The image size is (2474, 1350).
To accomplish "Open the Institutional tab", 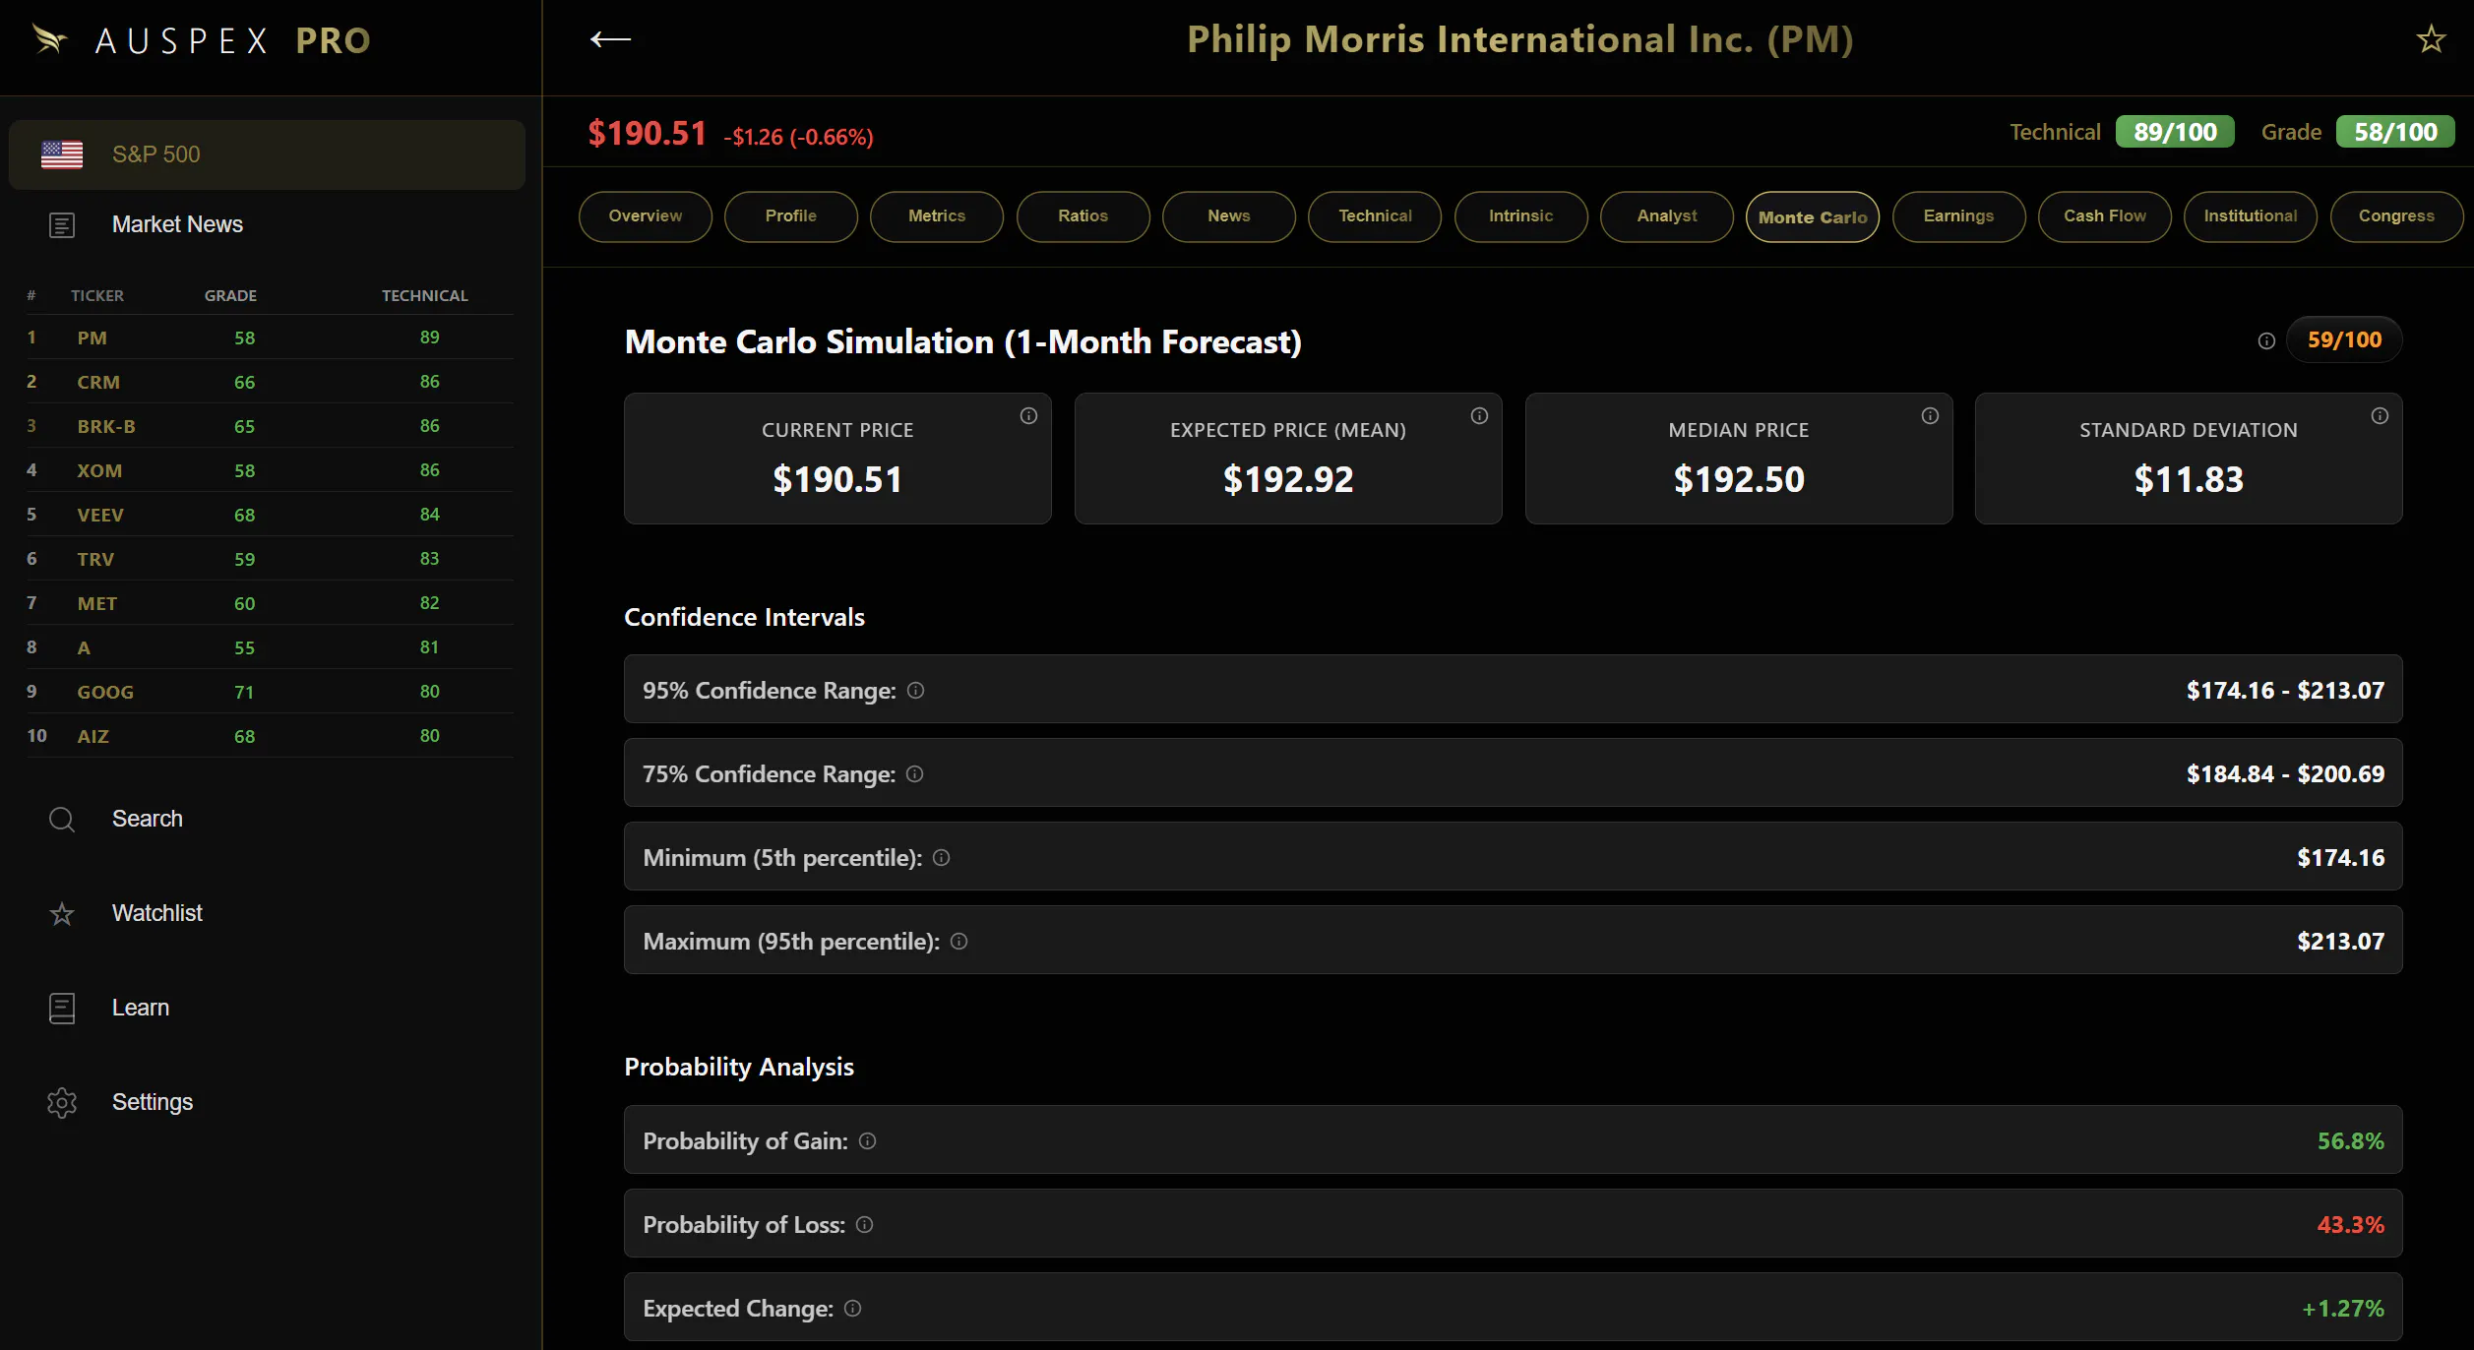I will pos(2251,216).
